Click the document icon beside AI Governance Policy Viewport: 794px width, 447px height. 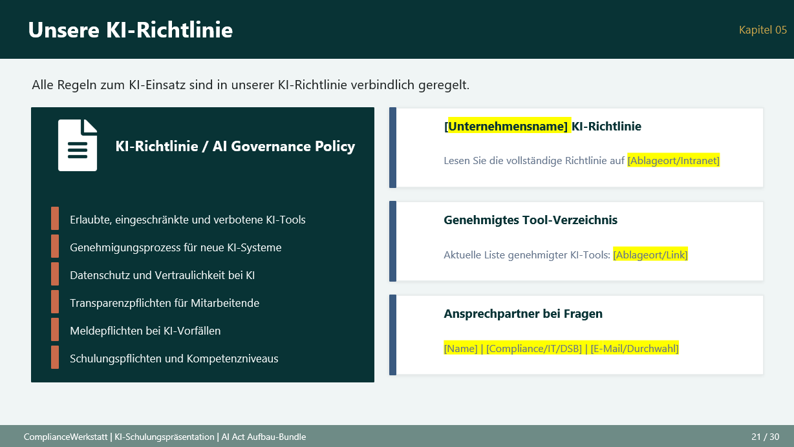[x=77, y=145]
